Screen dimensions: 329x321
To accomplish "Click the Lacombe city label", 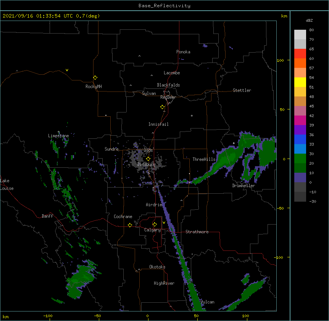I will 172,73.
